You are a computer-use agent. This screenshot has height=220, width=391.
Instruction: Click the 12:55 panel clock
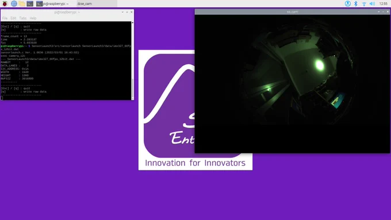pos(383,3)
